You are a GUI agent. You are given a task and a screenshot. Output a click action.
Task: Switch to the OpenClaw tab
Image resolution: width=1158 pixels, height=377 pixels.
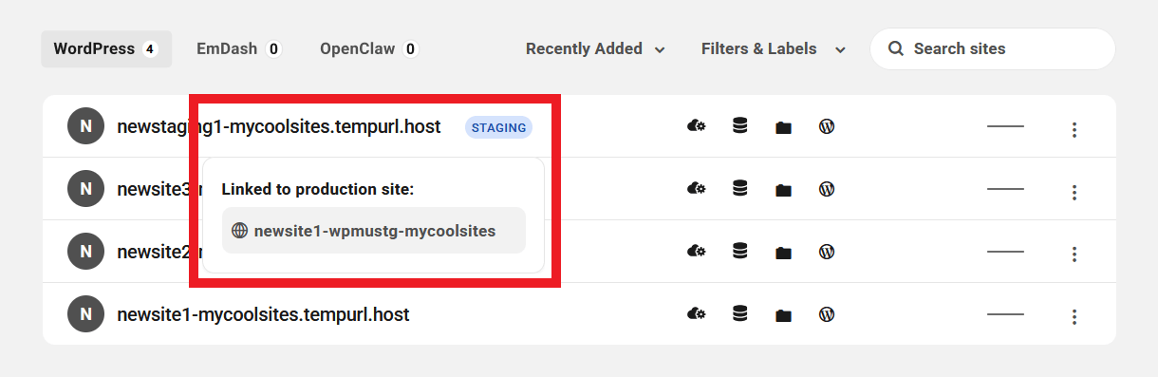(x=369, y=48)
